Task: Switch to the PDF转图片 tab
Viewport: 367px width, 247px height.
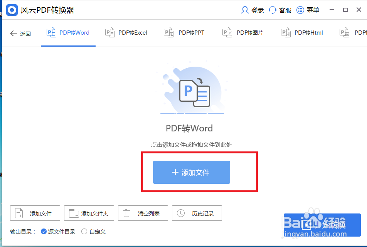Action: (243, 33)
